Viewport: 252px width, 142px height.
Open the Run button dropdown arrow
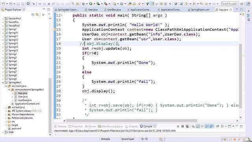[x=94, y=4]
